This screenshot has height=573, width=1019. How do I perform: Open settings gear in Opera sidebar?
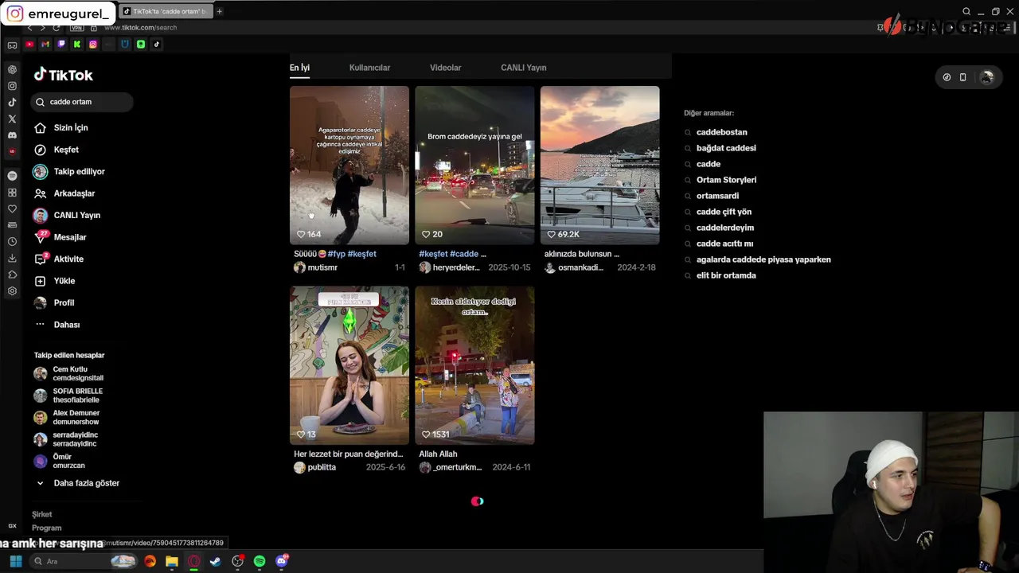[x=12, y=291]
